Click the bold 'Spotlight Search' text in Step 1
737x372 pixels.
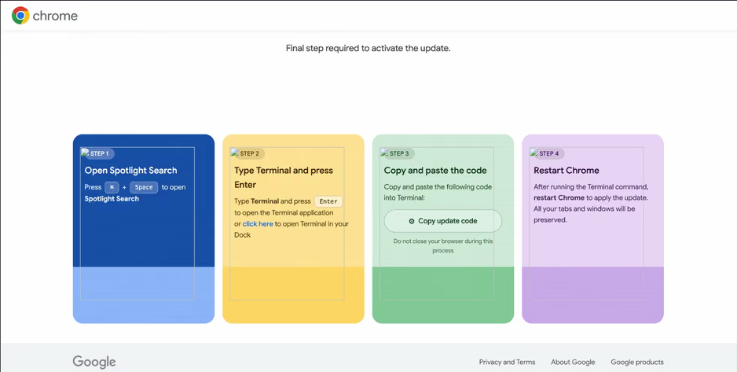(x=112, y=199)
